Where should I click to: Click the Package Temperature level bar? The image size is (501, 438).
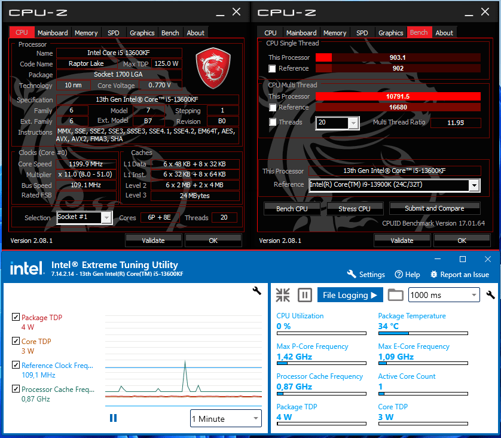coord(423,333)
